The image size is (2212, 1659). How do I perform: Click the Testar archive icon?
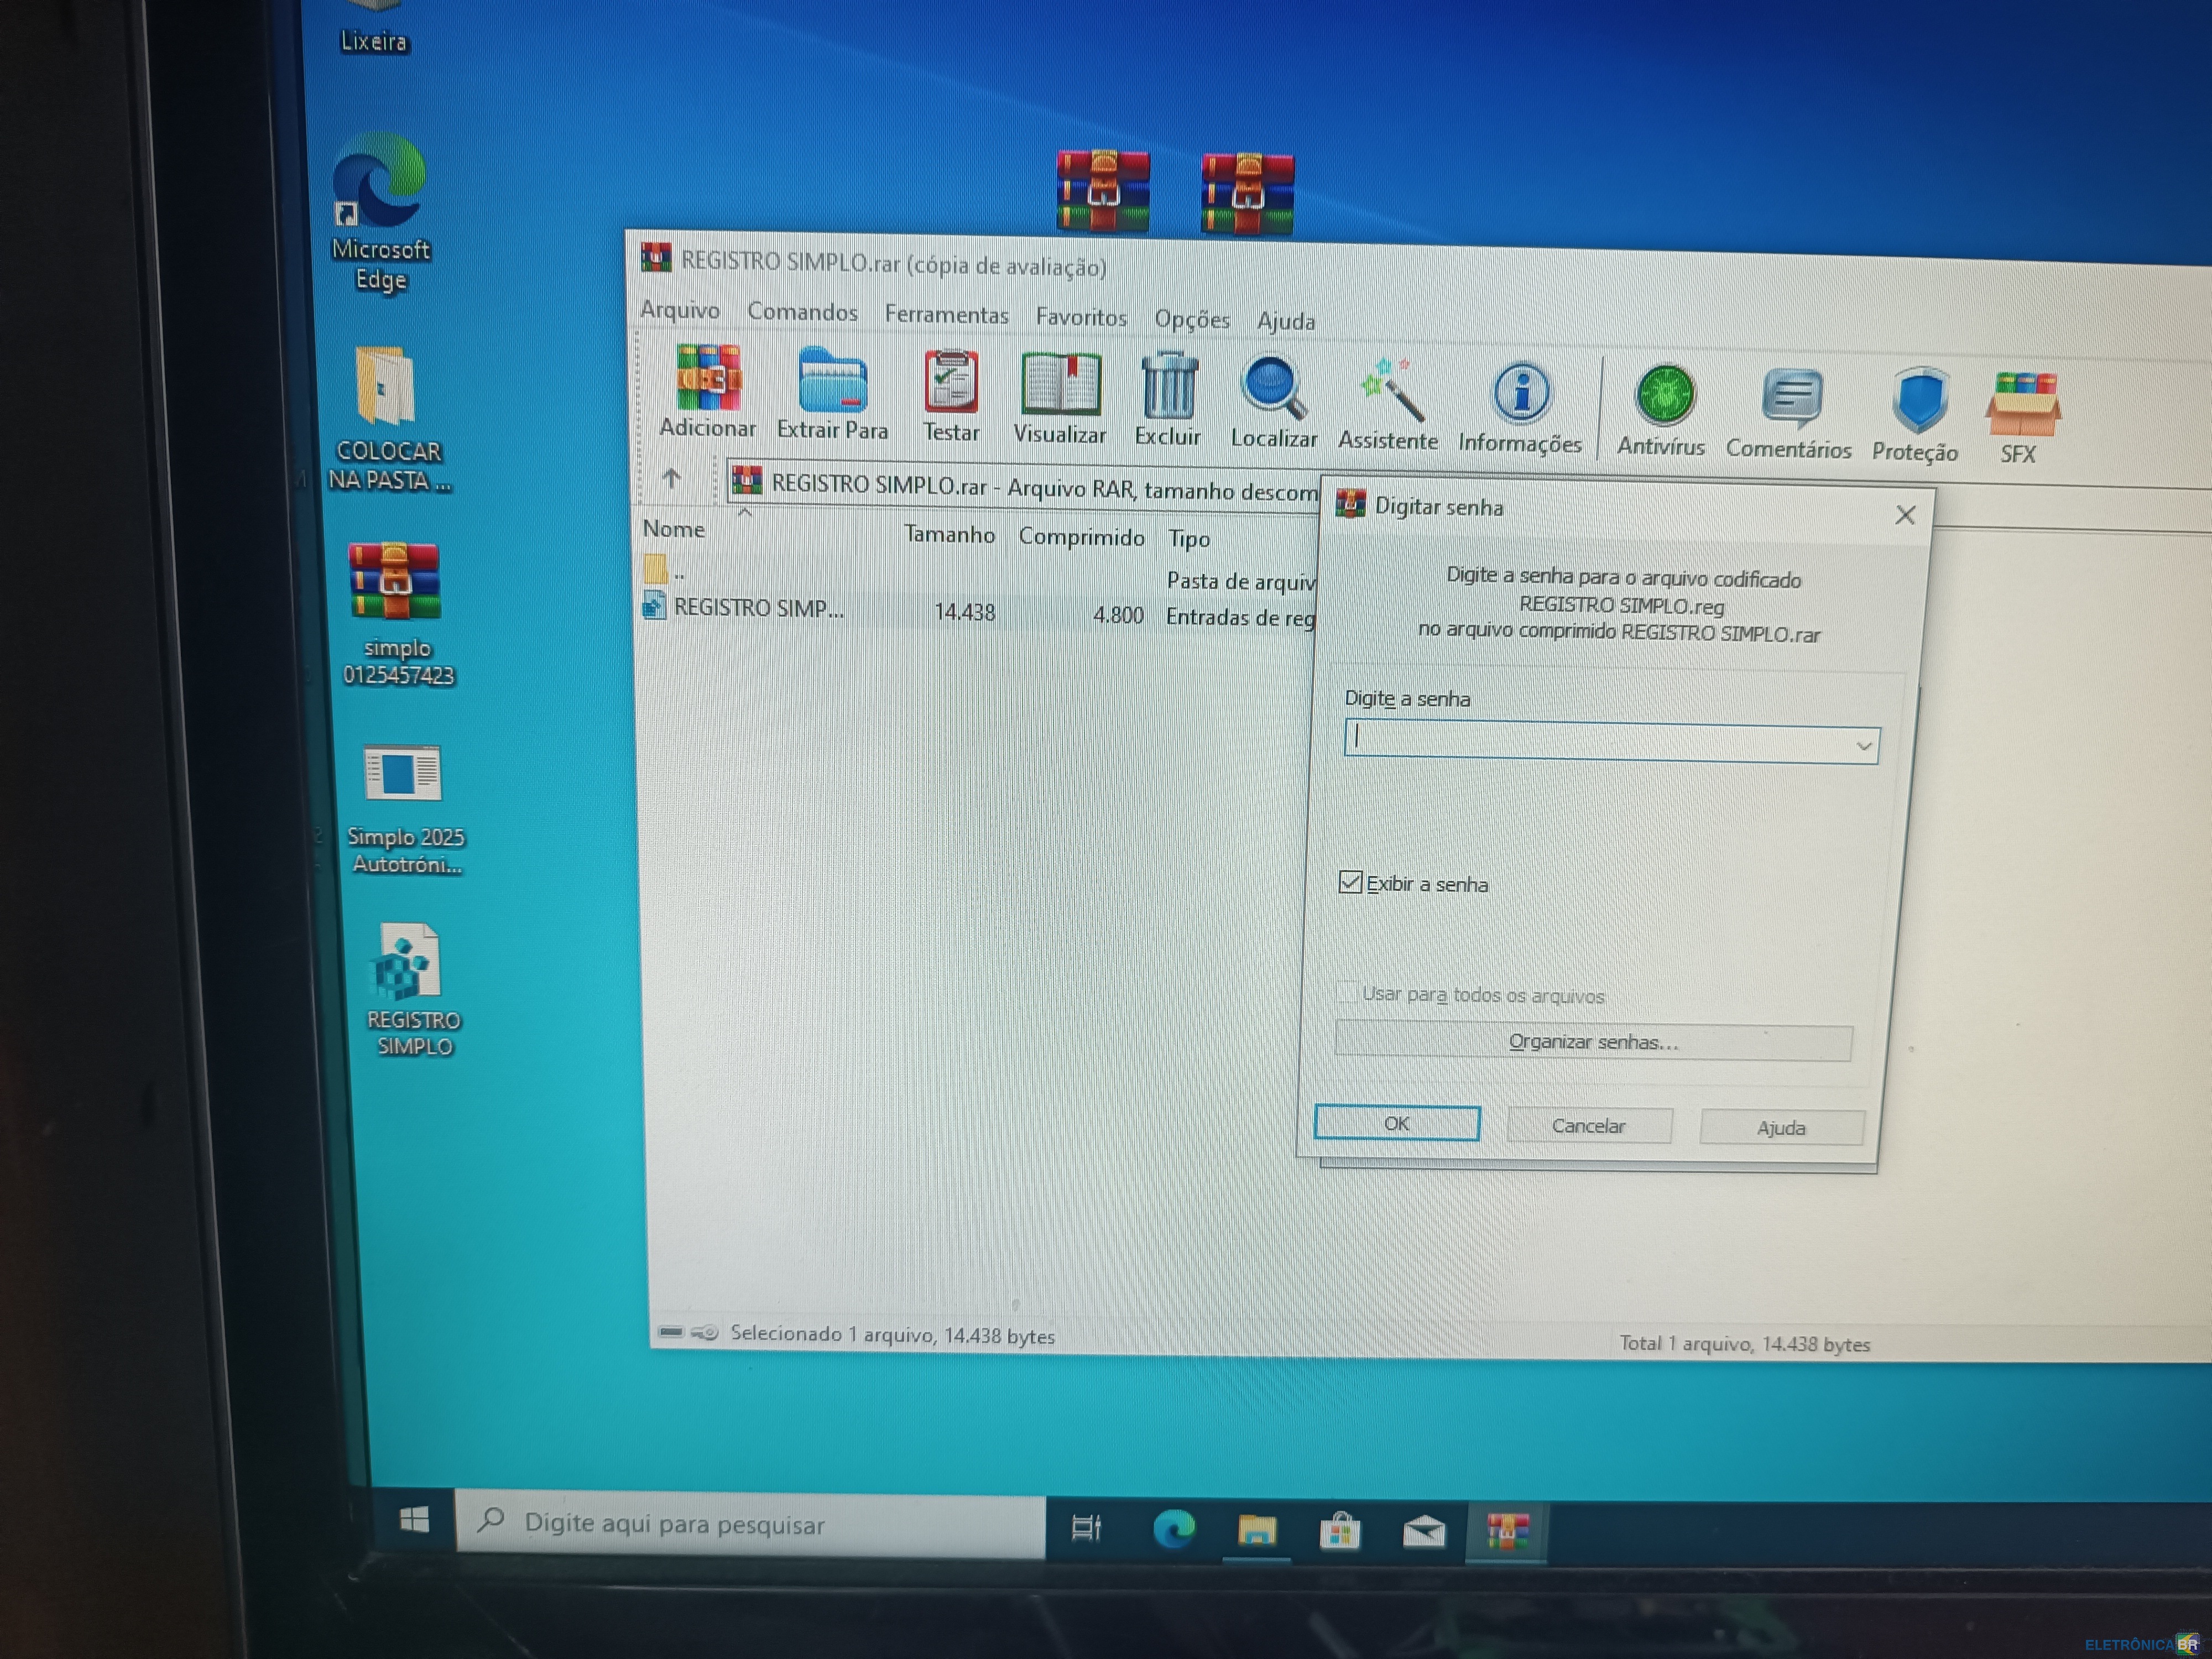click(x=950, y=384)
